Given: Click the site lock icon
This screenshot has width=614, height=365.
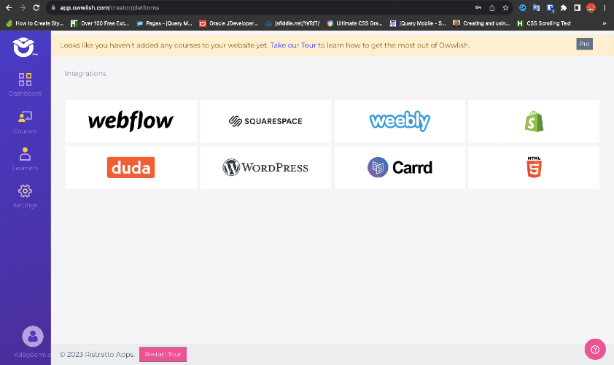Looking at the screenshot, I should [x=53, y=8].
